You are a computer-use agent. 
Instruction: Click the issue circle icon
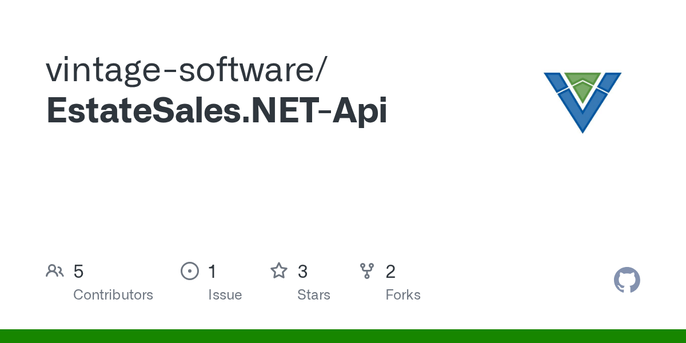click(x=190, y=271)
